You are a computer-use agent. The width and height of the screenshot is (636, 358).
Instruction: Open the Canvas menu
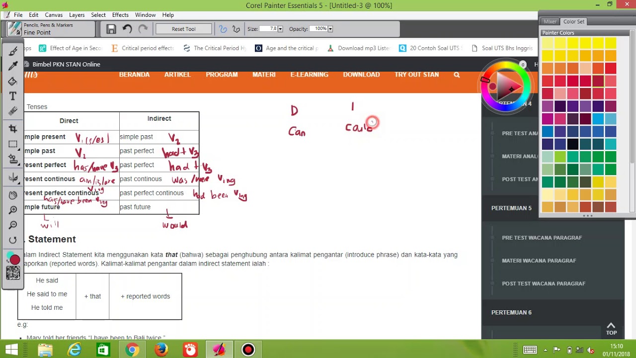pos(54,15)
